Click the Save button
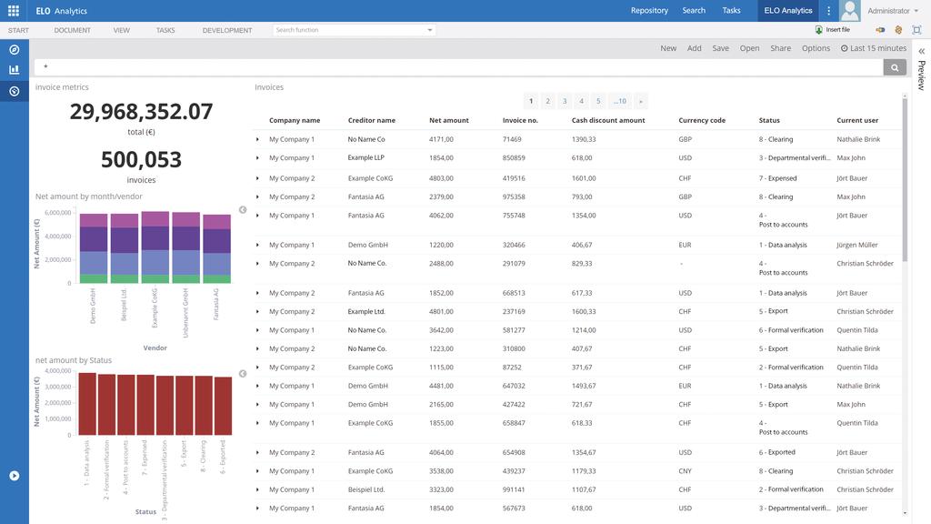 pos(721,48)
